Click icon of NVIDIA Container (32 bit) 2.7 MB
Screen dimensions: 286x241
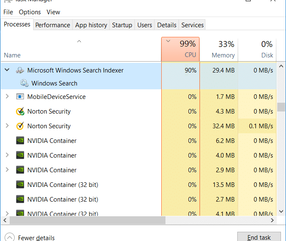20,199
